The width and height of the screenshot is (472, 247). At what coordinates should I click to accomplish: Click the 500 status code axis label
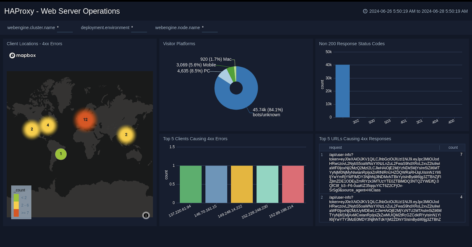[x=372, y=121]
